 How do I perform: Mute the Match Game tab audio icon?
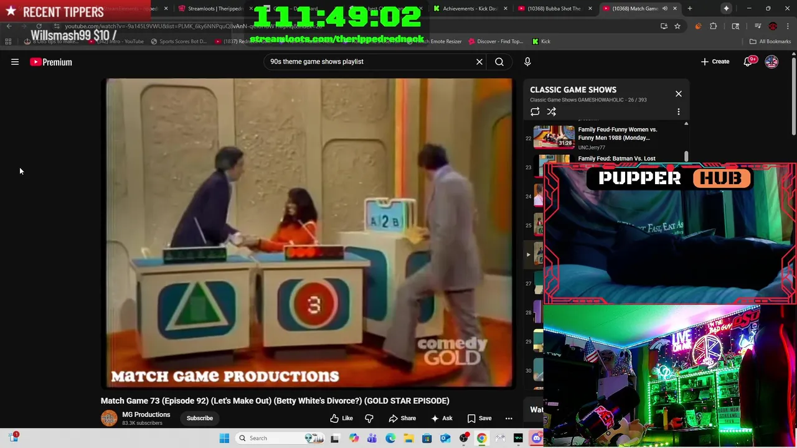click(x=664, y=9)
